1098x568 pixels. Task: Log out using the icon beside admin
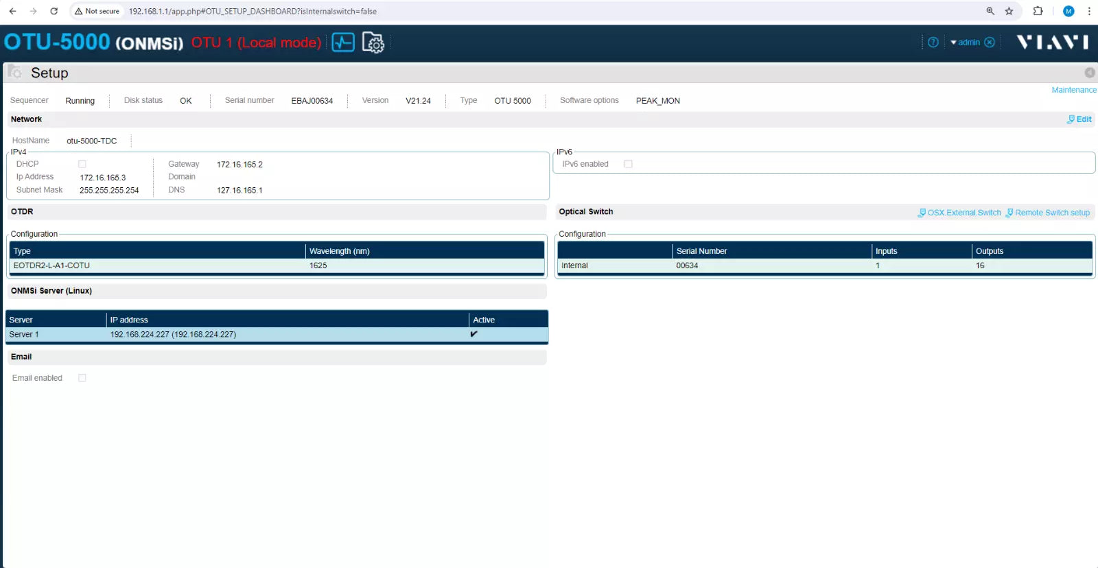(990, 43)
